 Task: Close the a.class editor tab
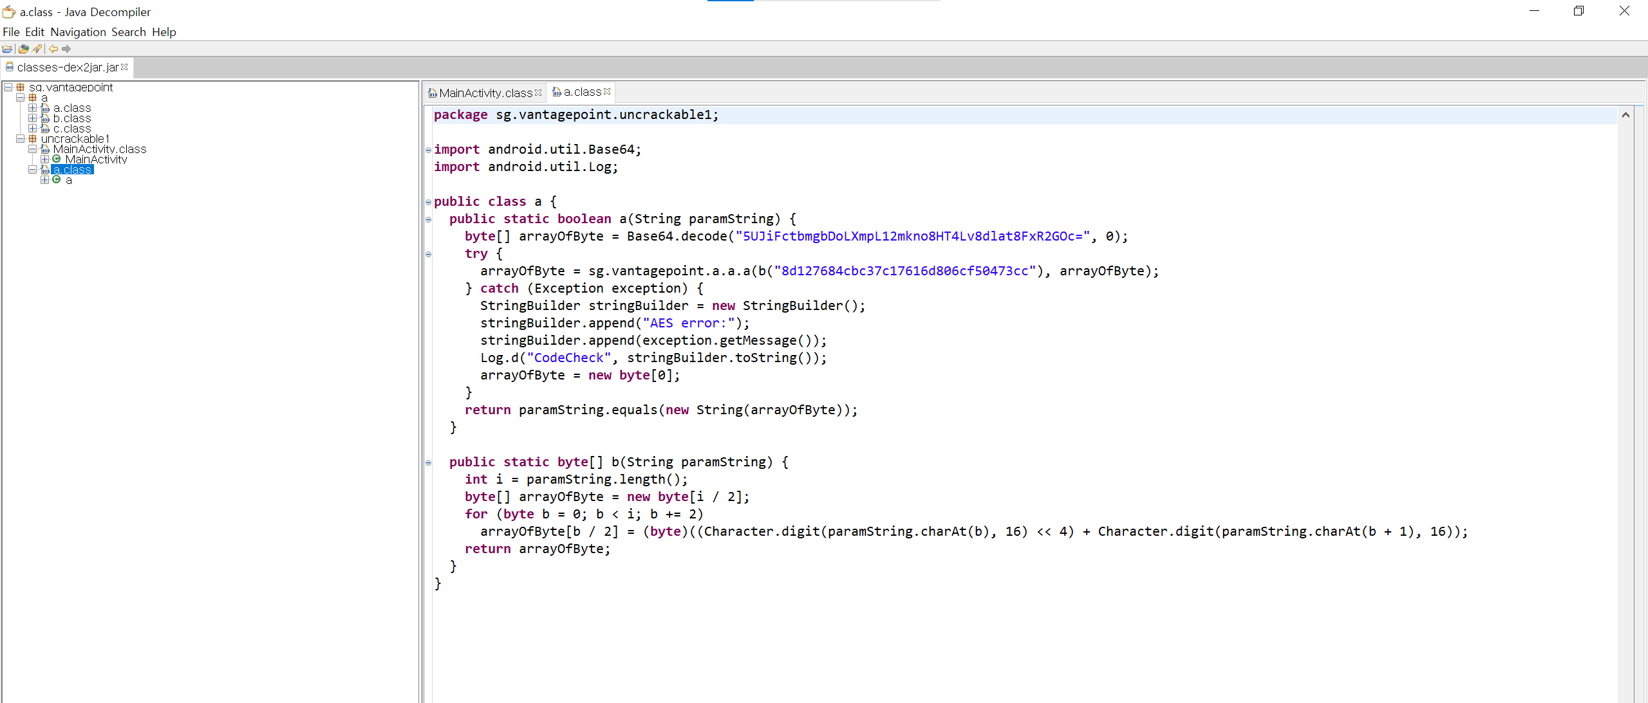(x=607, y=92)
